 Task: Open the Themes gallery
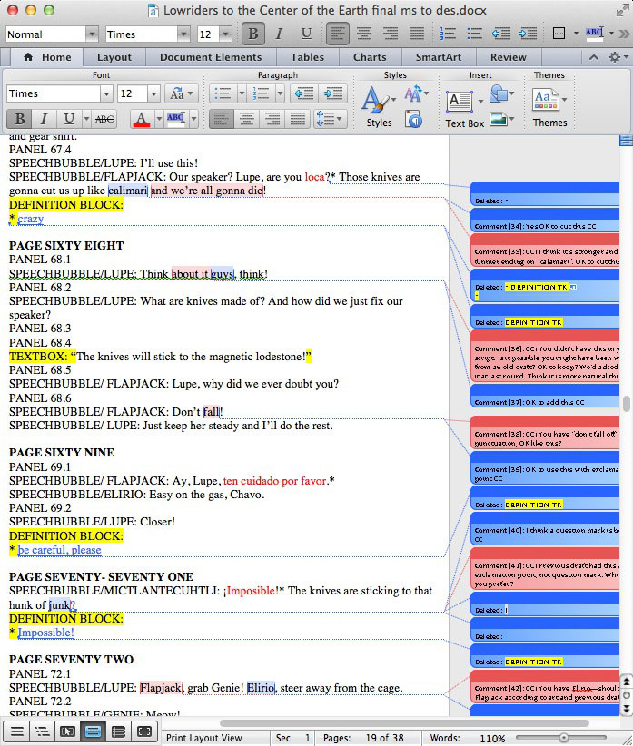549,107
